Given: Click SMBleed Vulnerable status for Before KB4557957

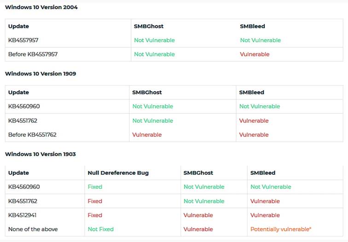Looking at the screenshot, I should pos(255,54).
